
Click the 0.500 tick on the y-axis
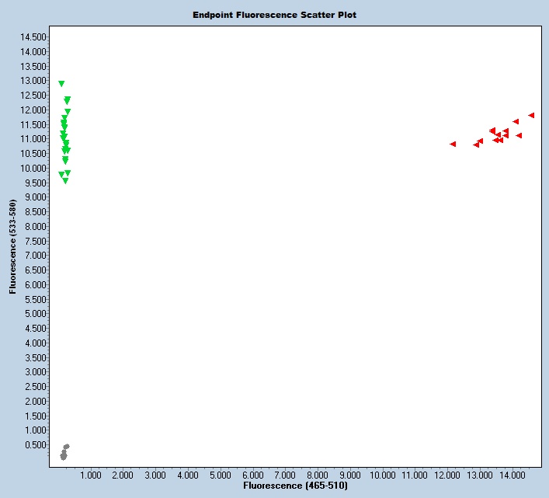tap(35, 445)
